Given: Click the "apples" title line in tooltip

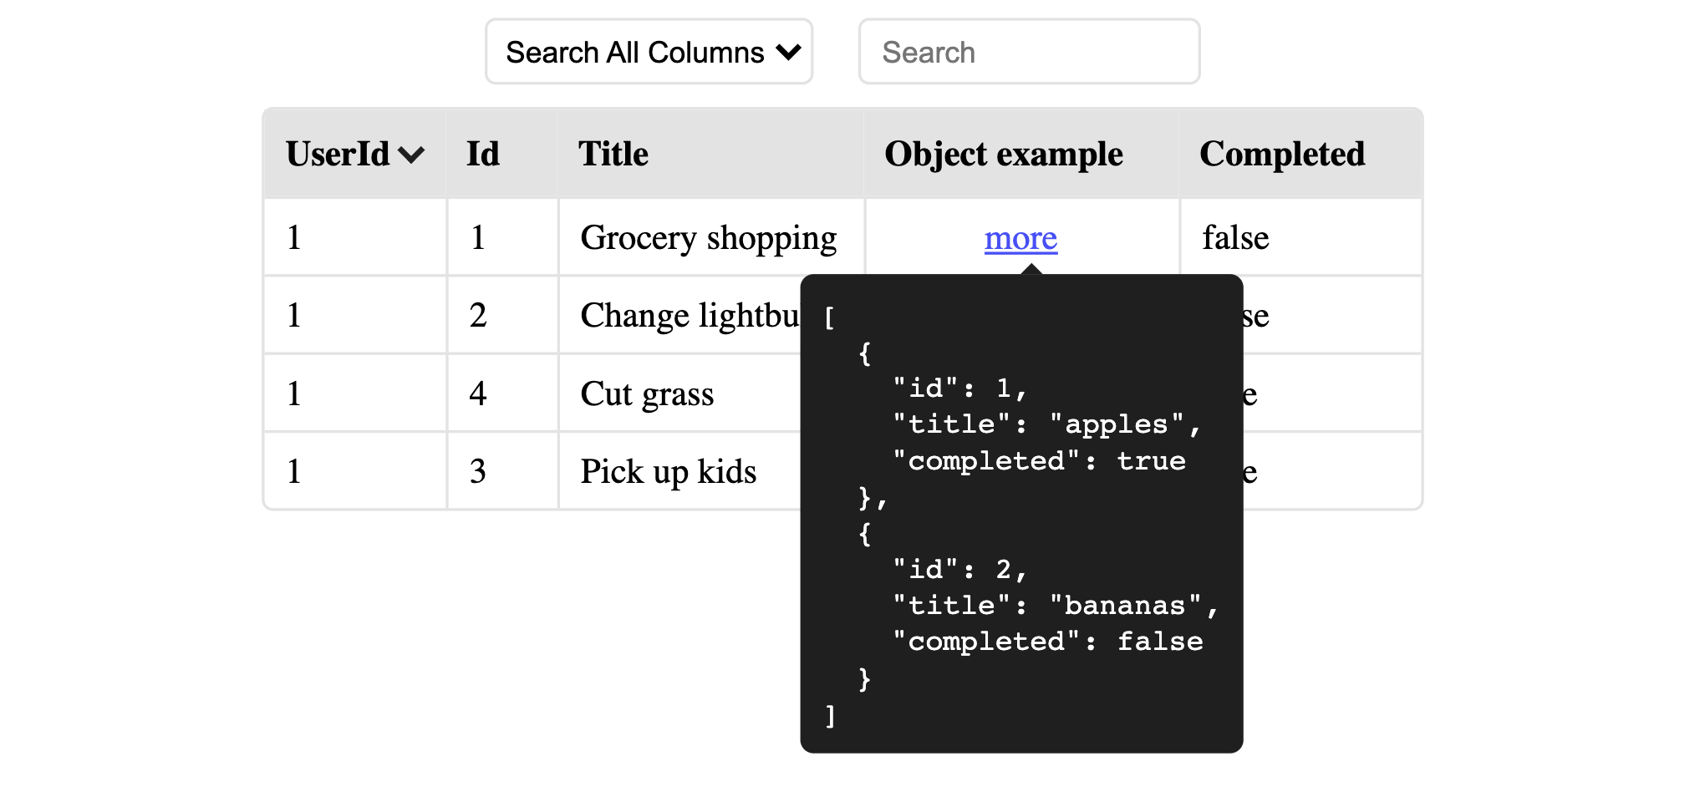Looking at the screenshot, I should pos(1046,424).
